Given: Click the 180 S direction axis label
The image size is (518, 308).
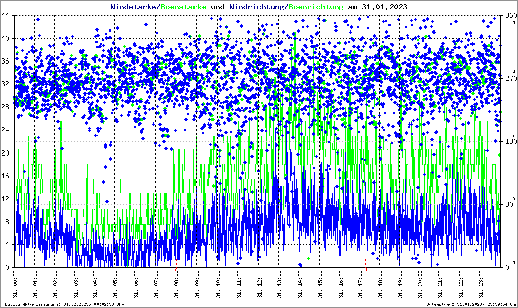Looking at the screenshot, I should click(x=510, y=141).
